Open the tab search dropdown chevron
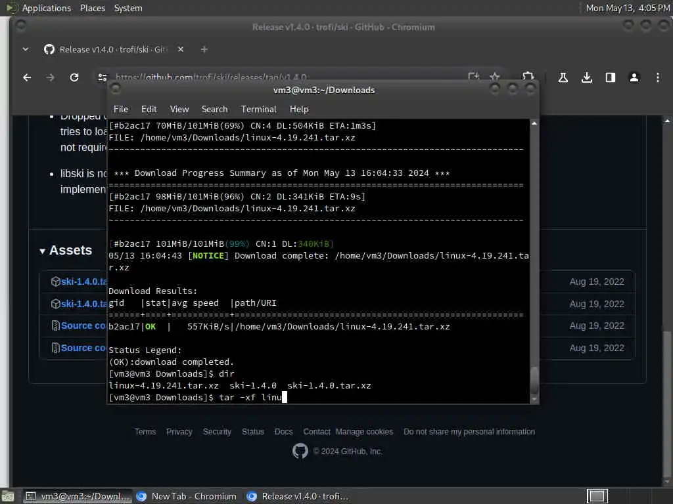673x504 pixels. click(26, 49)
